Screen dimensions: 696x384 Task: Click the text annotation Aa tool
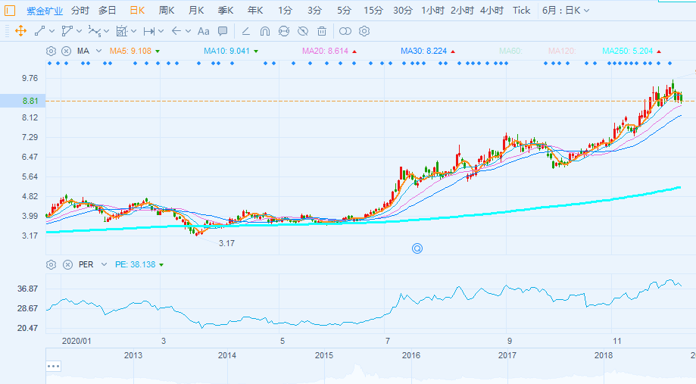203,31
